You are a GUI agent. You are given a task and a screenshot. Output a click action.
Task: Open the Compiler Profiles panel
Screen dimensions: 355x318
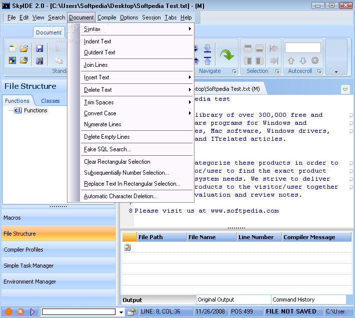click(58, 250)
